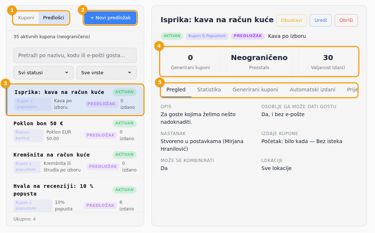The image size is (375, 233).
Task: Click Kremšnita ili štrudla po izboru text
Action: [x=62, y=166]
